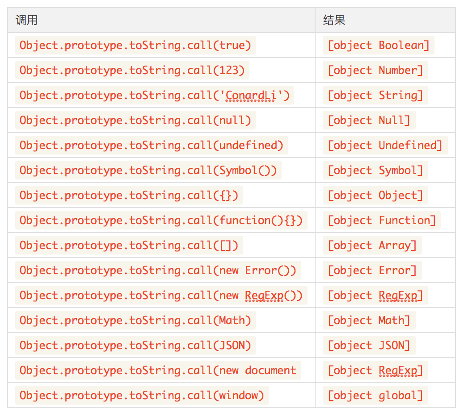Click the call(Symbol()) code snippet
The width and height of the screenshot is (464, 418).
point(148,170)
